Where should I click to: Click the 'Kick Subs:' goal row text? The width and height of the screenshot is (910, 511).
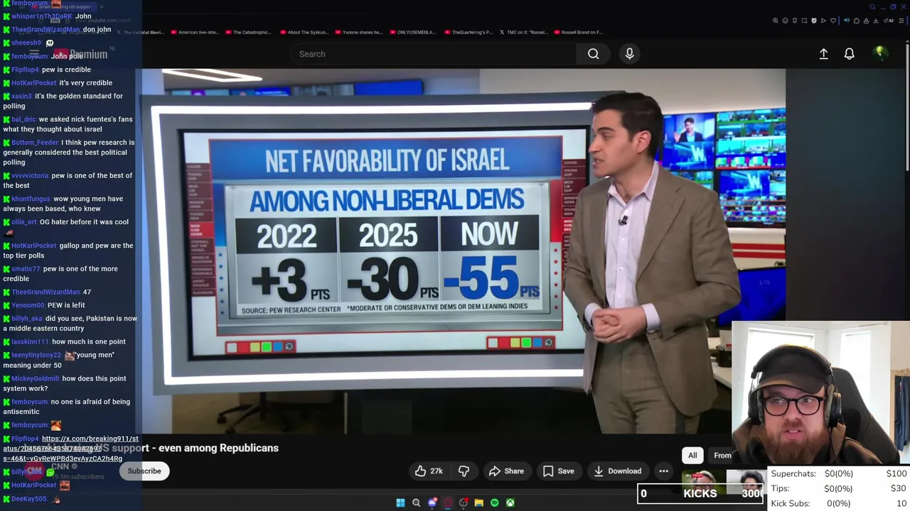791,503
